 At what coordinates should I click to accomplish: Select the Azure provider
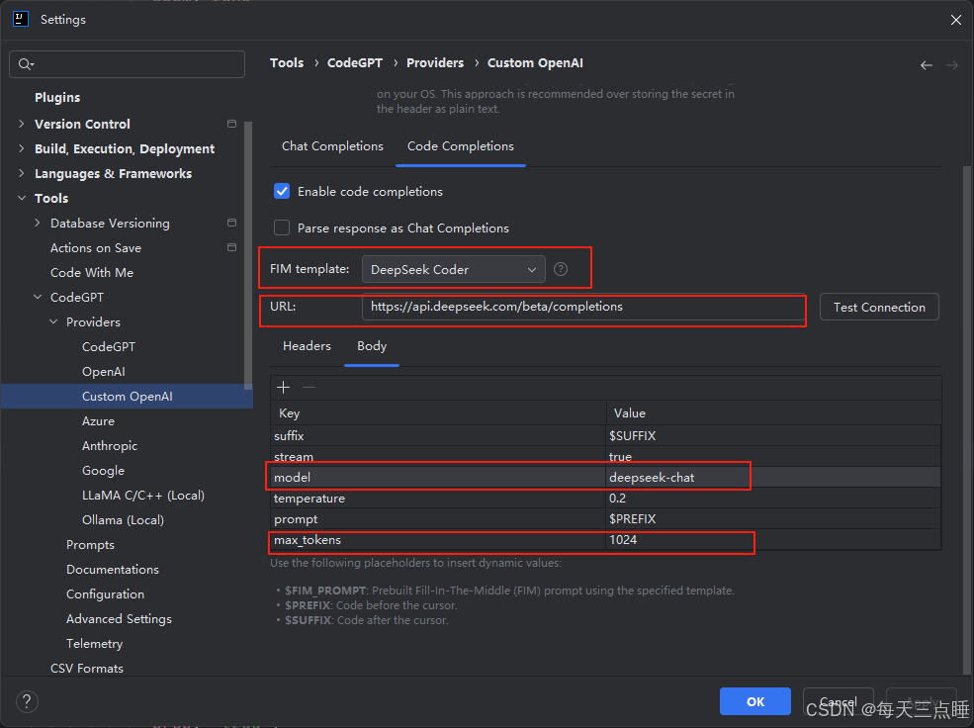coord(98,421)
